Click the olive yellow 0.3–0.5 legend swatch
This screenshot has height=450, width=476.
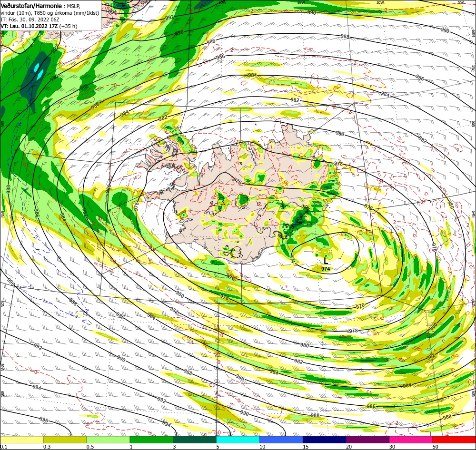click(65, 440)
